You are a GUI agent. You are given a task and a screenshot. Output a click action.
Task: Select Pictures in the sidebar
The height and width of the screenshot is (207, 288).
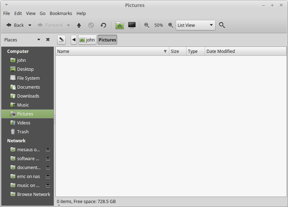tap(28, 114)
